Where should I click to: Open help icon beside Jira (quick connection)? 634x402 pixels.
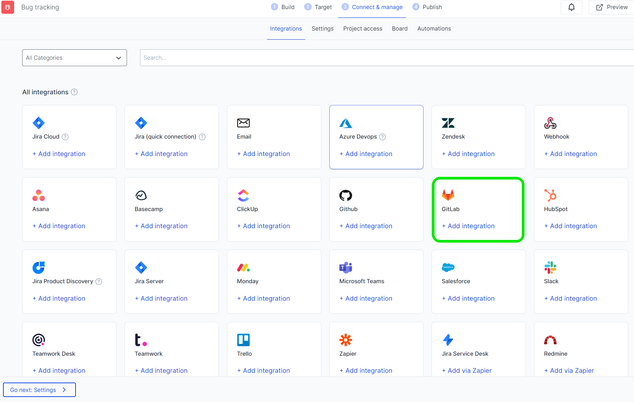point(202,137)
